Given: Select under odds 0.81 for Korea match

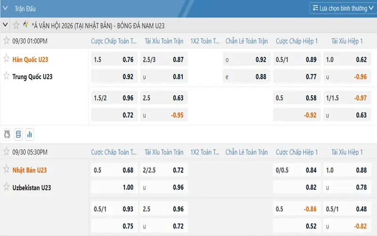Looking at the screenshot, I should (164, 76).
